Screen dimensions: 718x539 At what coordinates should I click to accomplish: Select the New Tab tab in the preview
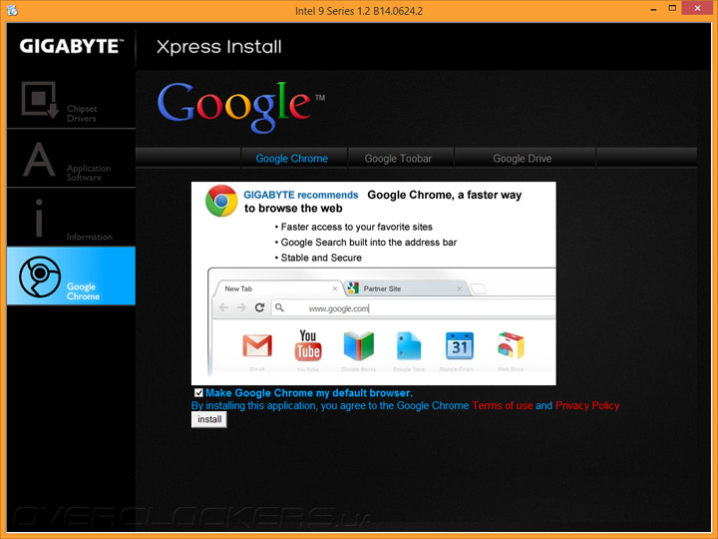coord(278,288)
